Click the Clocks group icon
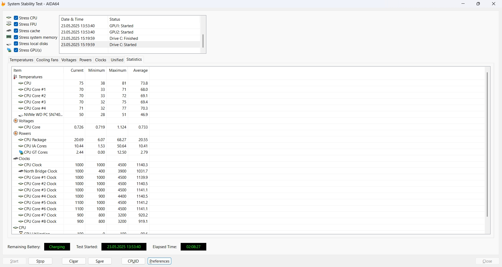This screenshot has width=502, height=267. point(16,159)
